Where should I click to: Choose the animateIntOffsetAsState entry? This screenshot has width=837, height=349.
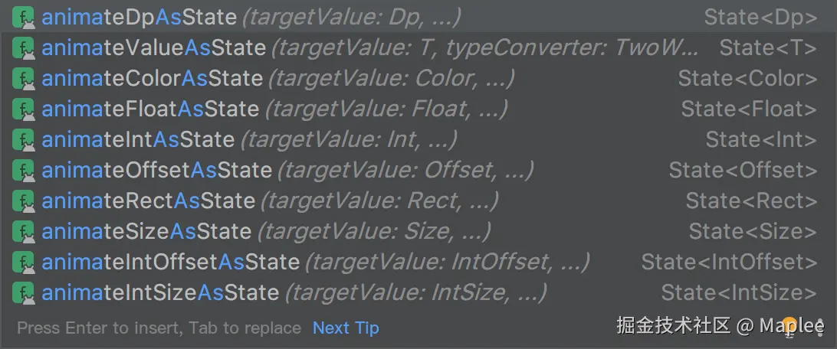pyautogui.click(x=419, y=263)
